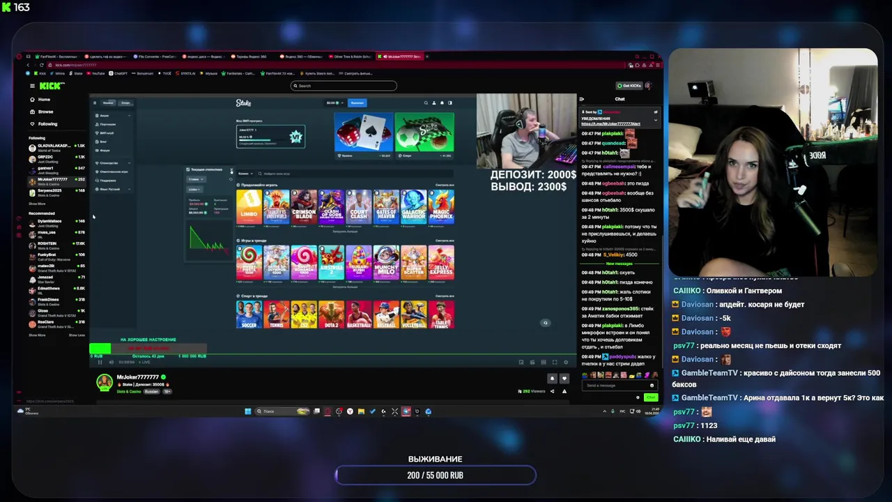The height and width of the screenshot is (502, 892).
Task: Click the Russian language tag
Action: tap(151, 391)
